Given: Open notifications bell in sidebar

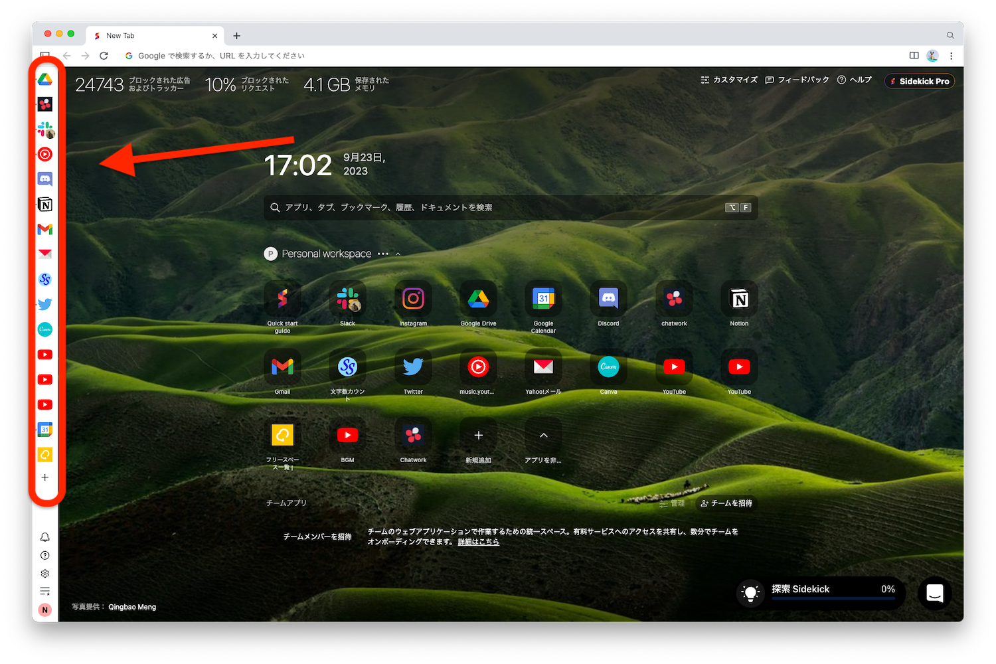Looking at the screenshot, I should (x=45, y=537).
